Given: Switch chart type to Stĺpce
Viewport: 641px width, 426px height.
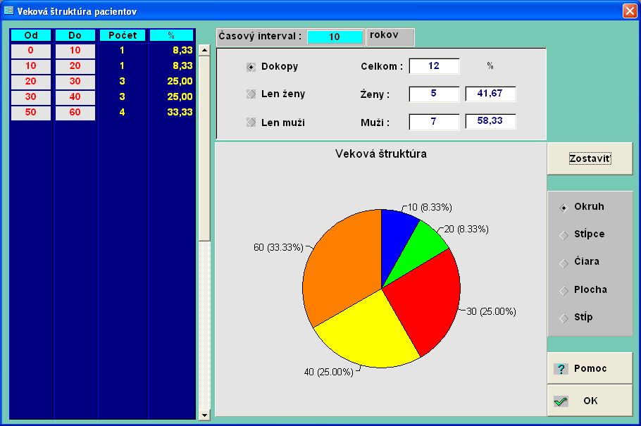Looking at the screenshot, I should point(564,234).
